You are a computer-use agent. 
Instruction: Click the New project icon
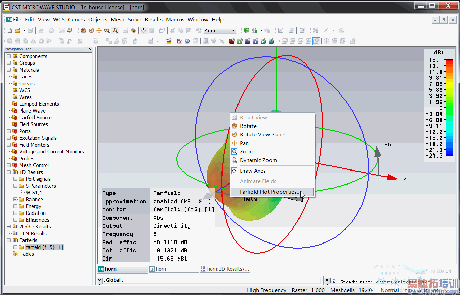pyautogui.click(x=10, y=30)
